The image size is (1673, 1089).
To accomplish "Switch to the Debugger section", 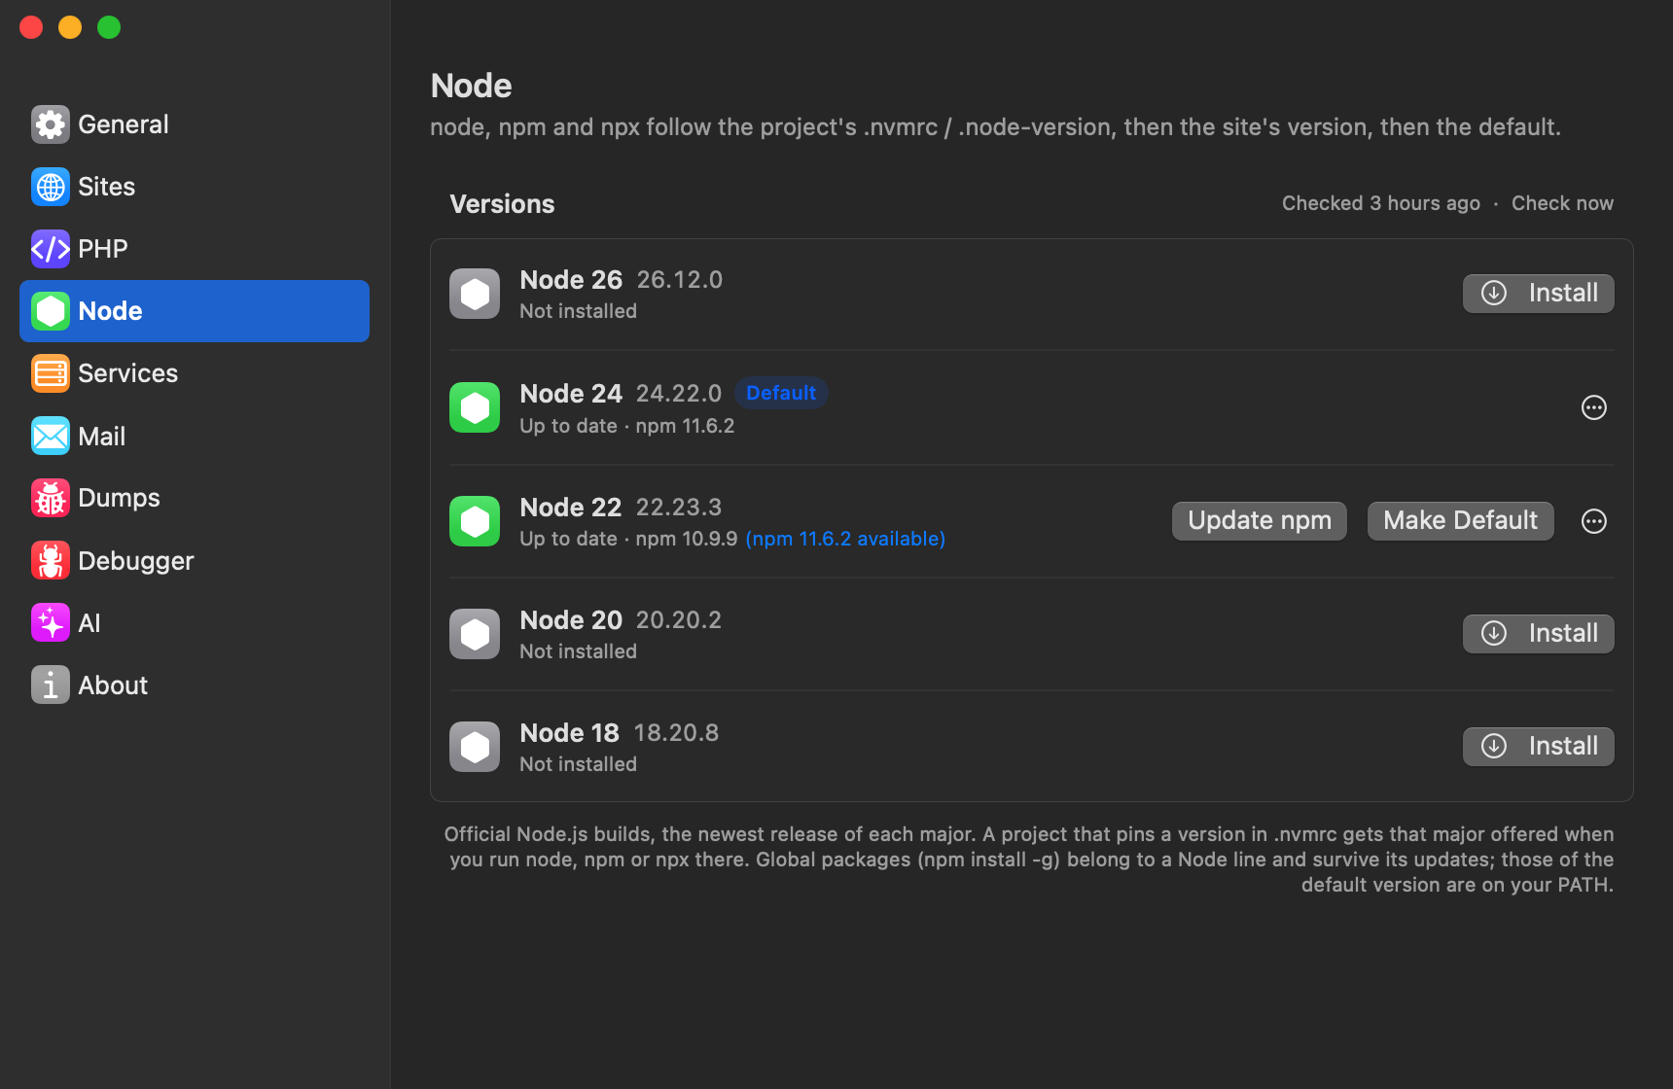I will click(x=195, y=560).
